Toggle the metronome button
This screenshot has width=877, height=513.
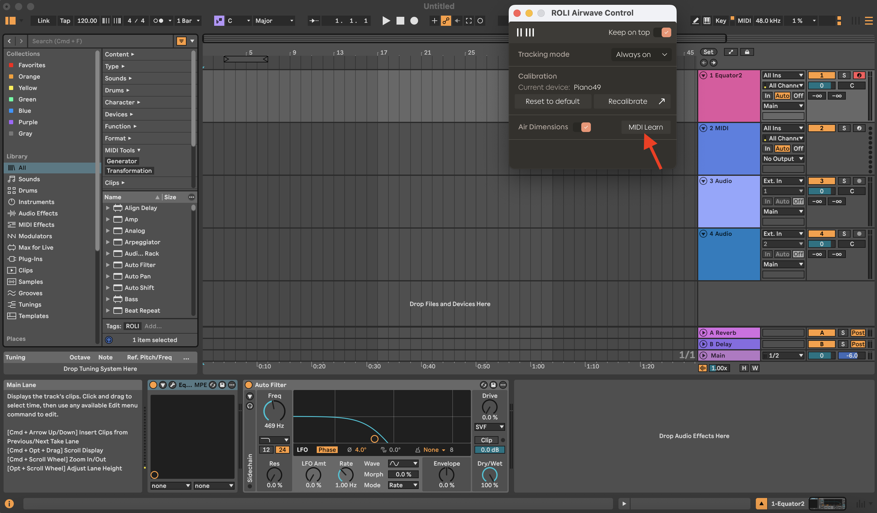click(158, 20)
